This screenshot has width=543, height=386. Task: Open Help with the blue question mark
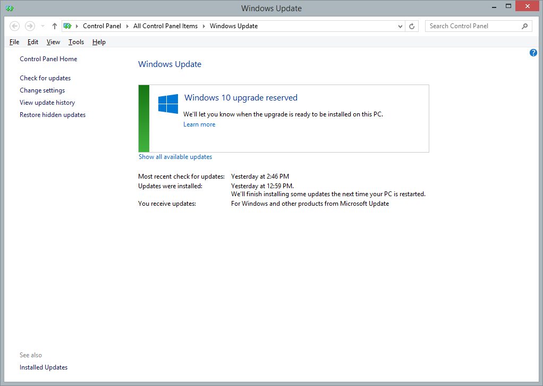pyautogui.click(x=533, y=53)
